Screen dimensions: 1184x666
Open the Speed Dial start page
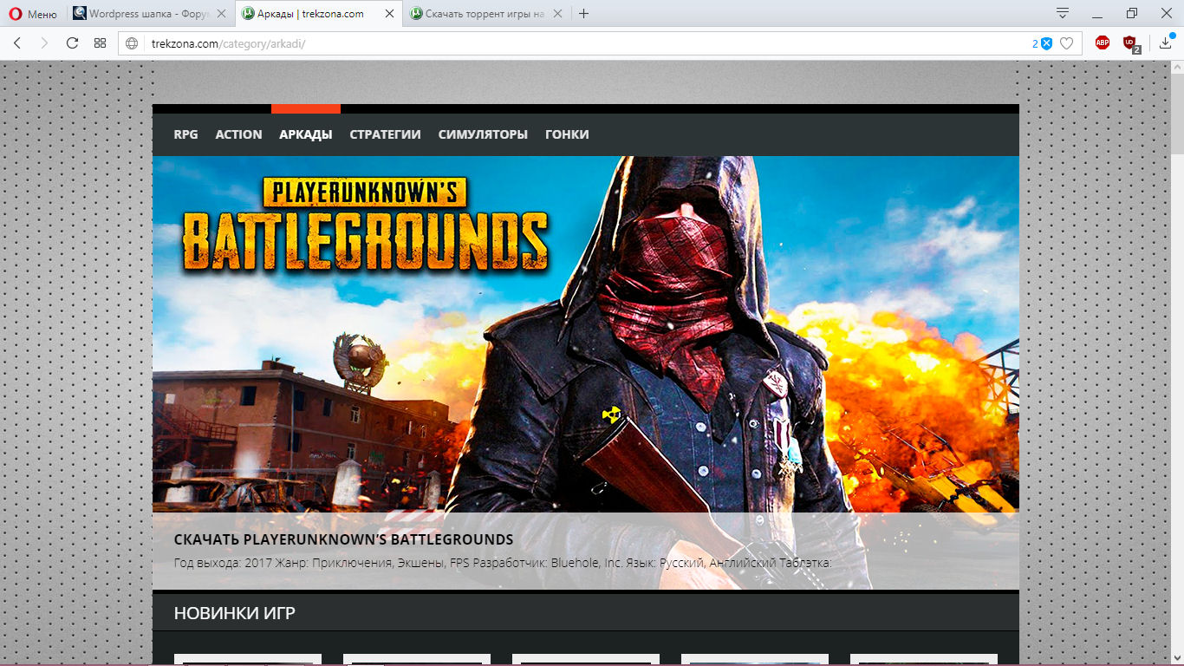pyautogui.click(x=100, y=43)
